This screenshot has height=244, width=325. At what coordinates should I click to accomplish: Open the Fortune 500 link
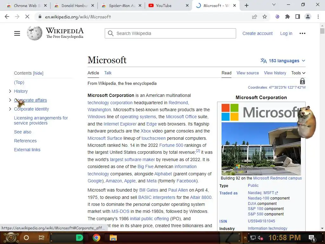tap(171, 145)
